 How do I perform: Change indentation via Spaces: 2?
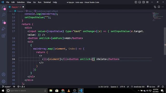click(114, 87)
